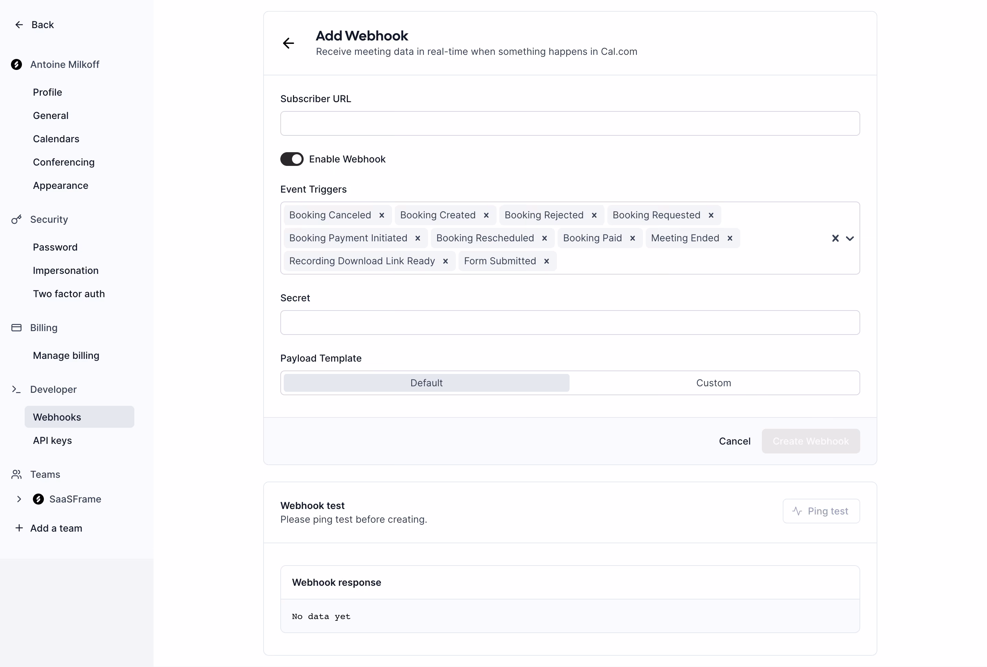Image resolution: width=987 pixels, height=667 pixels.
Task: Select the Default payload template
Action: (x=426, y=383)
